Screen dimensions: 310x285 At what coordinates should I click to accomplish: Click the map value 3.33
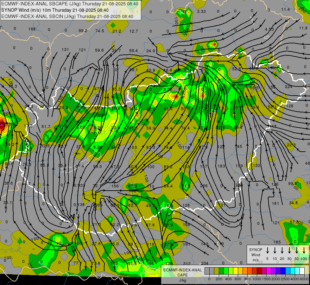tap(201, 12)
